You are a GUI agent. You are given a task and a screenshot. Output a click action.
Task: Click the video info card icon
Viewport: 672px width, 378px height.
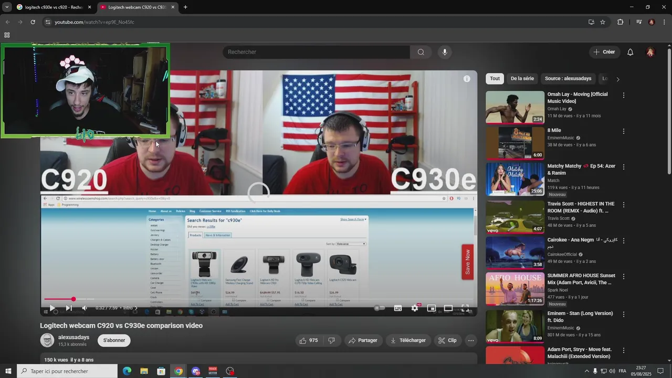(467, 79)
